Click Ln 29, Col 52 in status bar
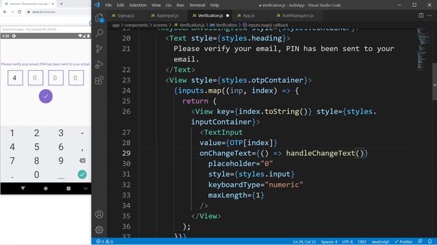The width and height of the screenshot is (437, 245). (x=305, y=242)
